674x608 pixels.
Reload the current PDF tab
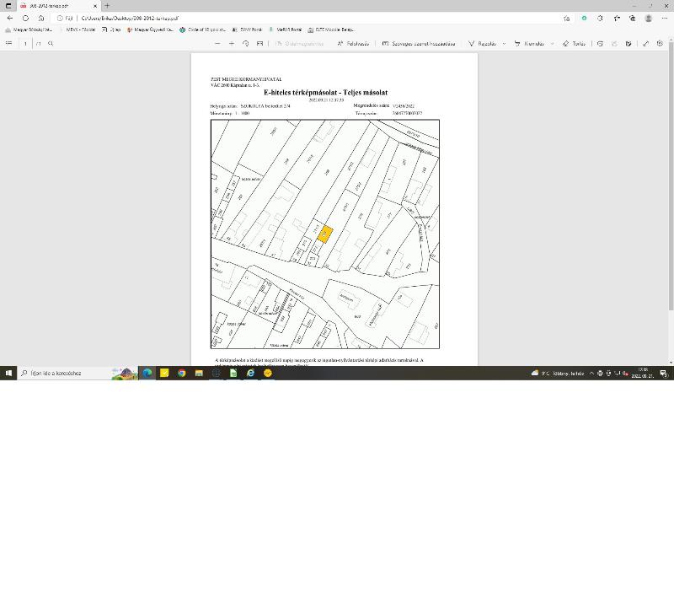click(x=26, y=18)
